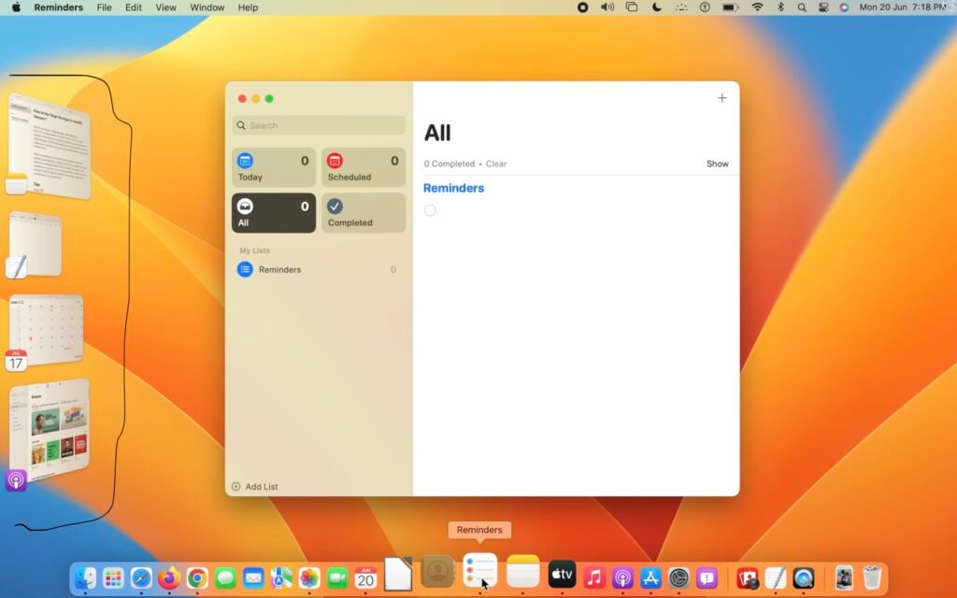Open the Edit menu

133,7
